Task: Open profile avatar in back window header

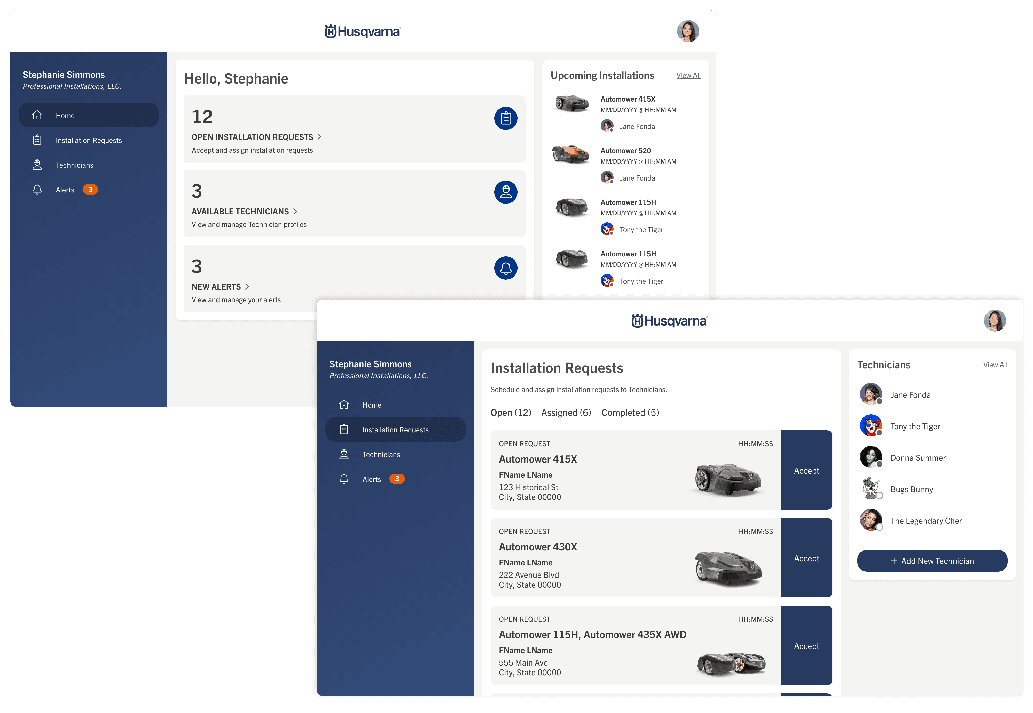Action: 688,31
